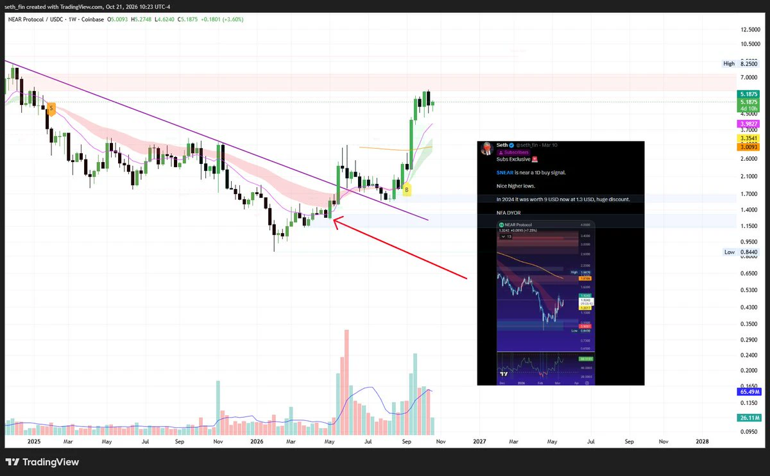770x476 pixels.
Task: Click the purple Subscribers badge in tweet
Action: point(514,152)
